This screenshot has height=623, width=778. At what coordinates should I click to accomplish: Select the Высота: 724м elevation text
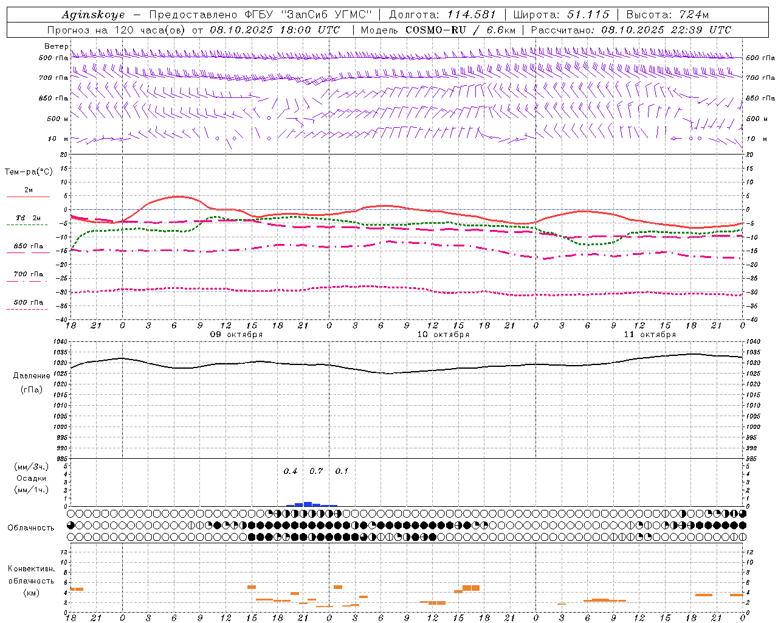[667, 15]
